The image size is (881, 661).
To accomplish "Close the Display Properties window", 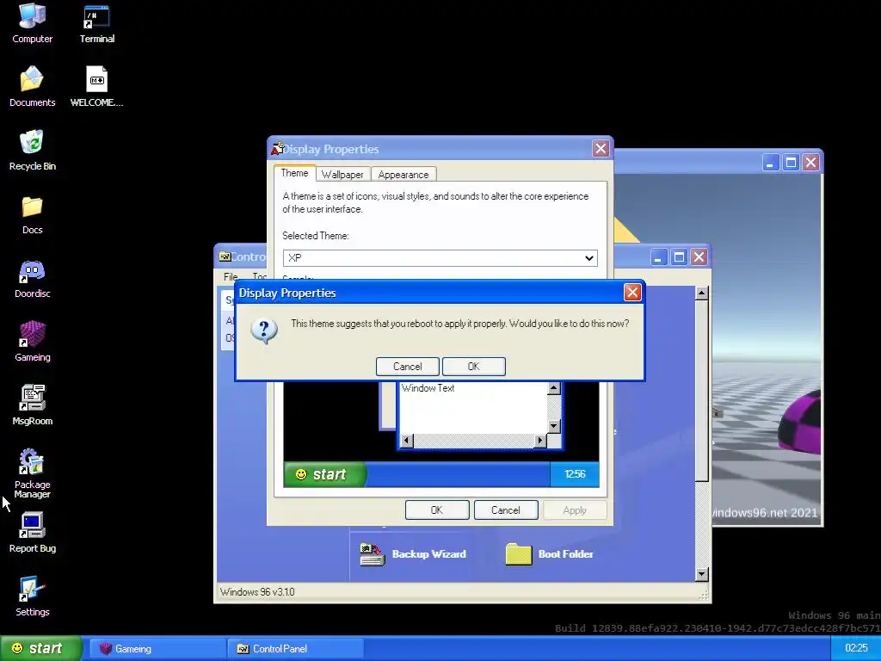I will click(601, 148).
